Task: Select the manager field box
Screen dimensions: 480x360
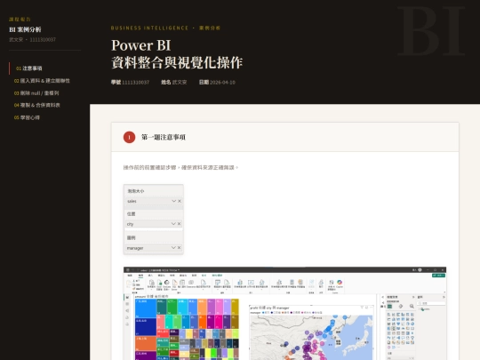Action: [x=154, y=248]
